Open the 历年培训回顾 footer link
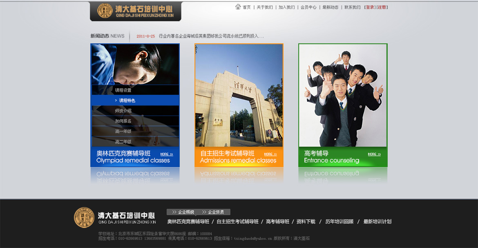Screen dimensions: 478x248 pos(340,222)
